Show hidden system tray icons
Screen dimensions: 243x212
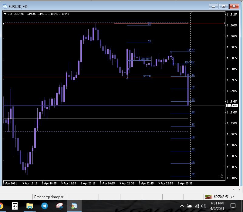[x=182, y=206]
